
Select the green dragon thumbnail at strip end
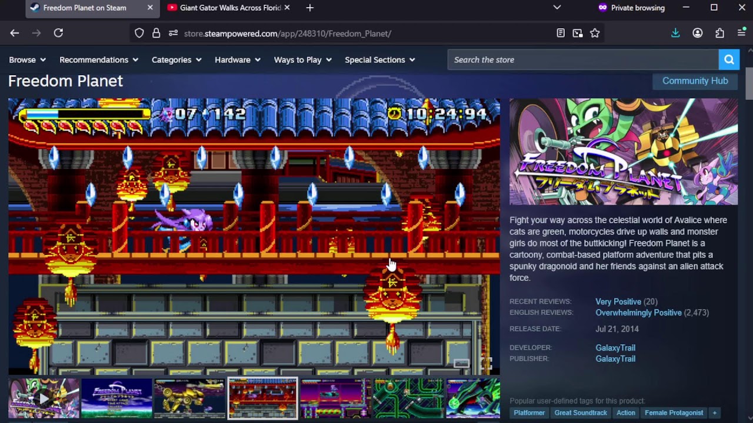(x=473, y=398)
